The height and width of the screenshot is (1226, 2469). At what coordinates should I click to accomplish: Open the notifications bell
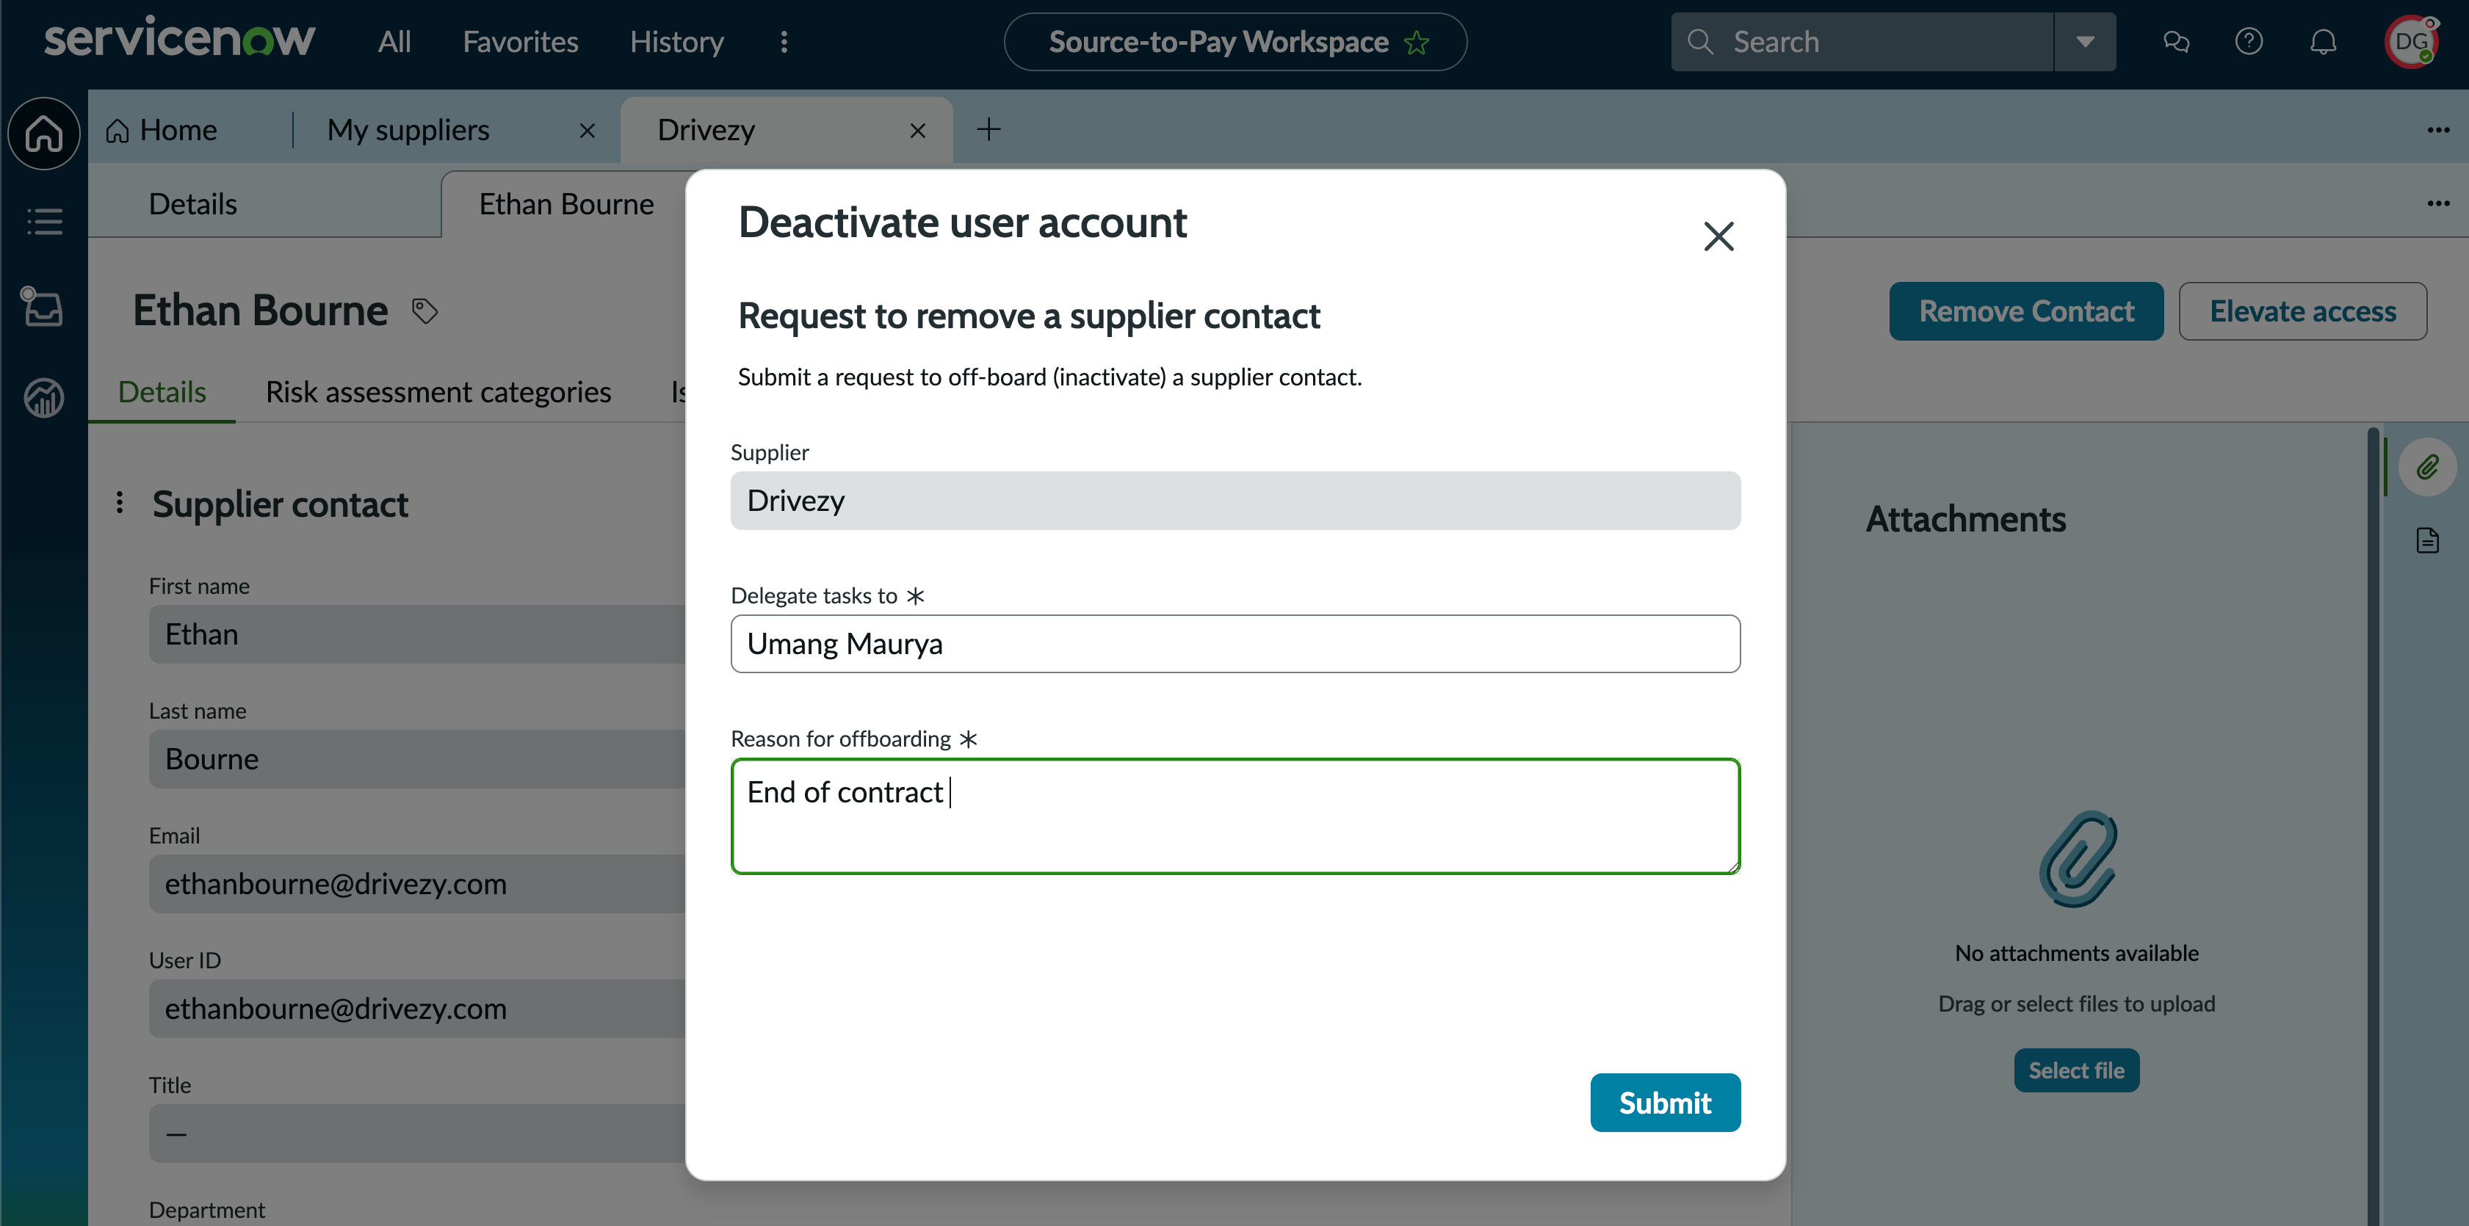(2322, 41)
